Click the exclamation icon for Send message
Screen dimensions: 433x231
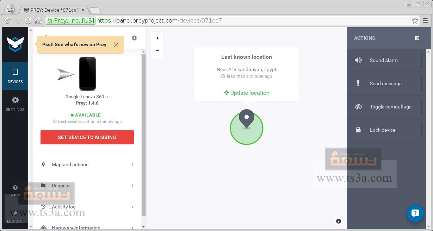[x=358, y=83]
